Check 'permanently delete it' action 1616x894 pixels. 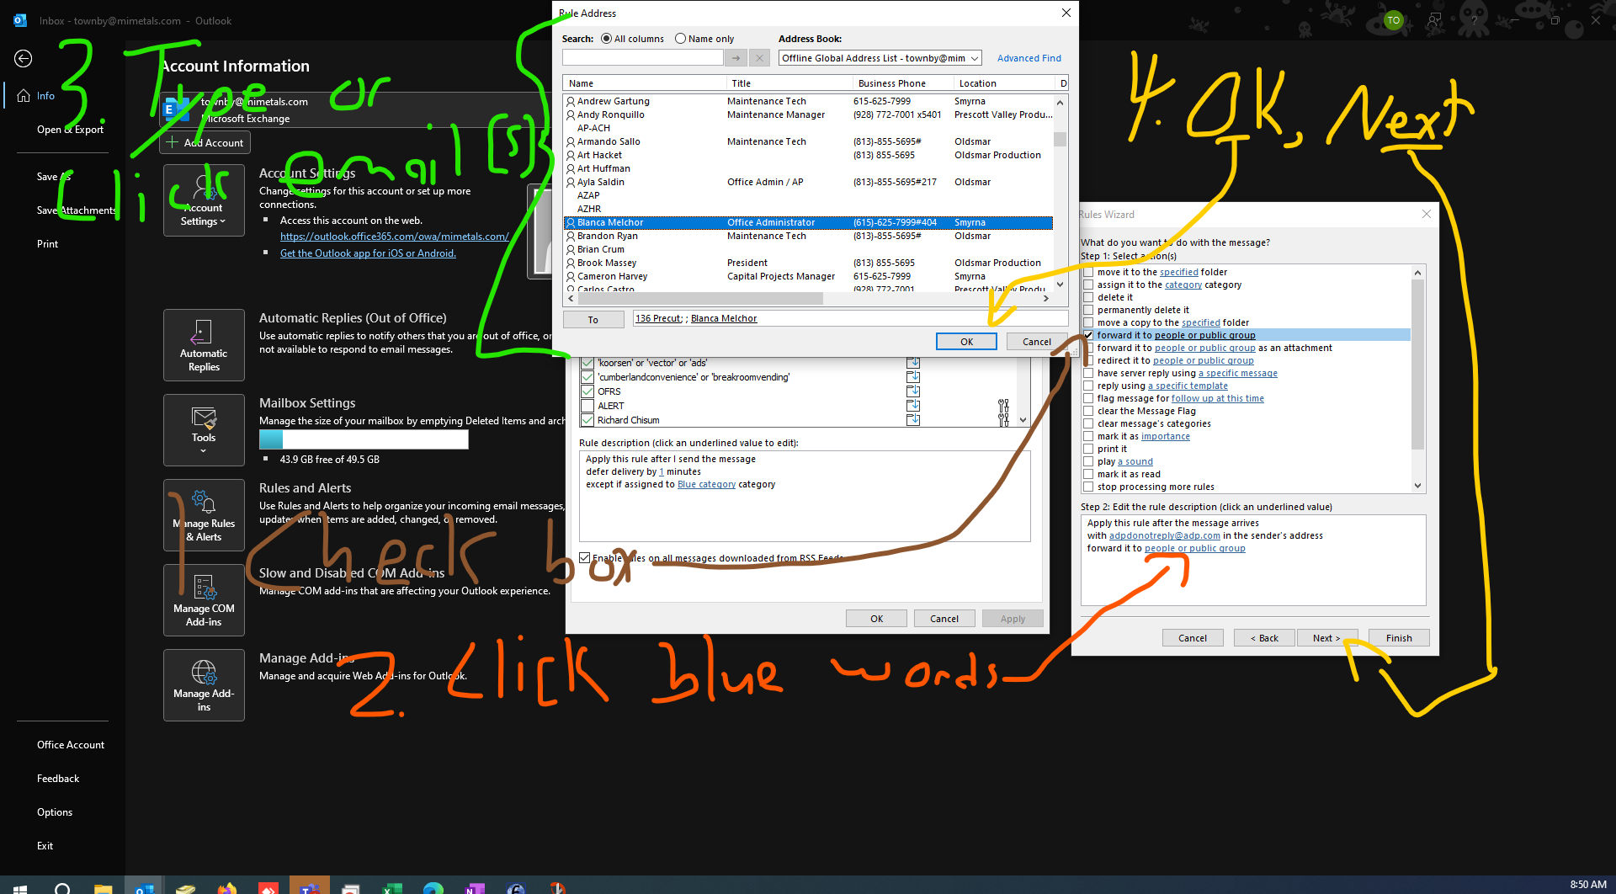coord(1088,310)
